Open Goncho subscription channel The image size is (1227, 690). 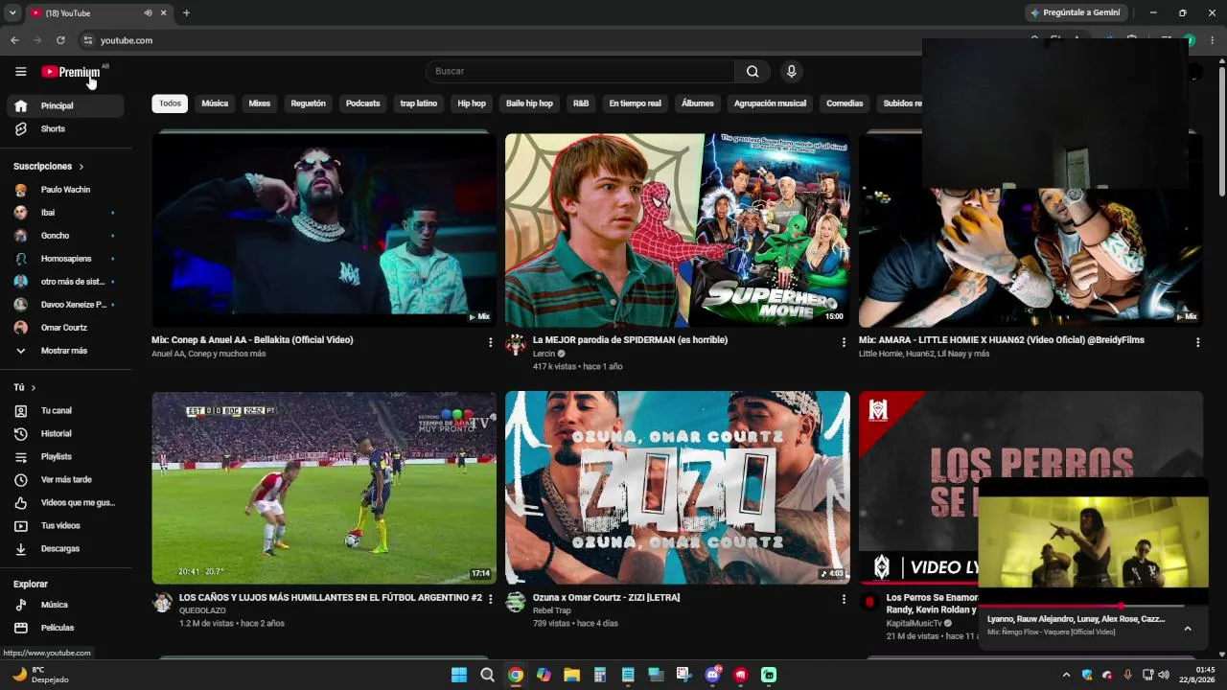click(65, 236)
